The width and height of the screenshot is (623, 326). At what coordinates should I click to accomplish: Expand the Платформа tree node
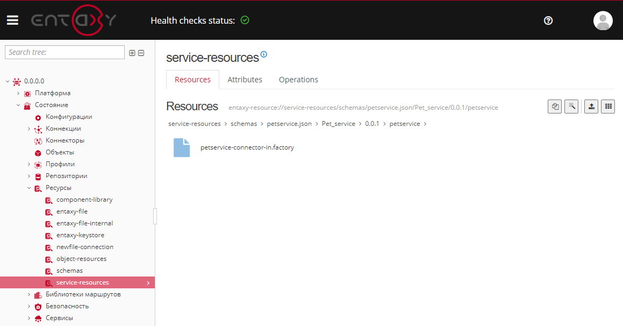[x=18, y=93]
